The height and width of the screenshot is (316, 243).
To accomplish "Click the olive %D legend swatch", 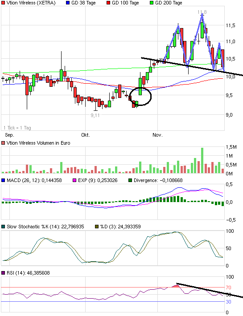I will 97,227.
